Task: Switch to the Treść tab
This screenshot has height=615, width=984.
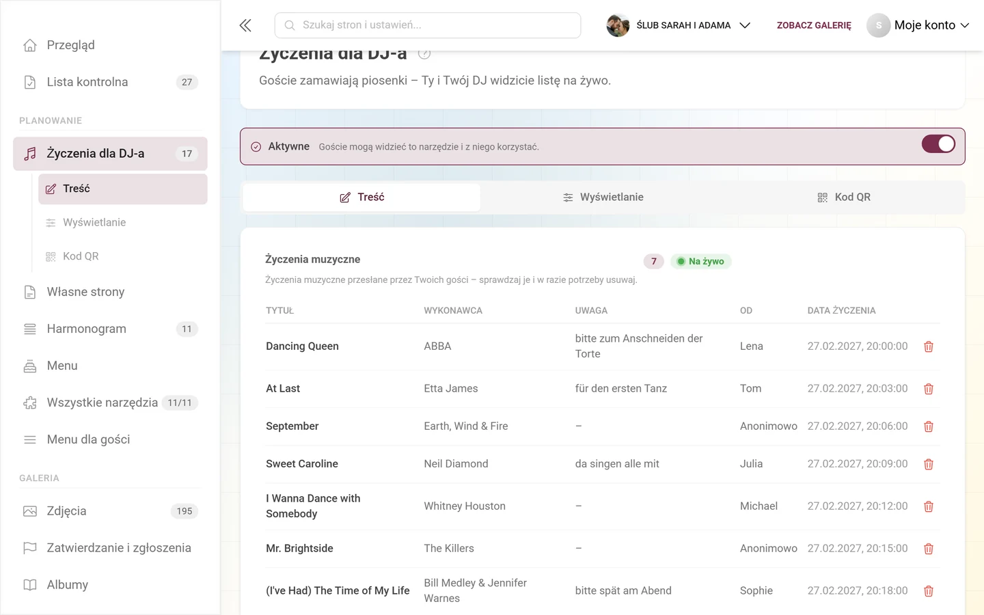Action: coord(361,197)
